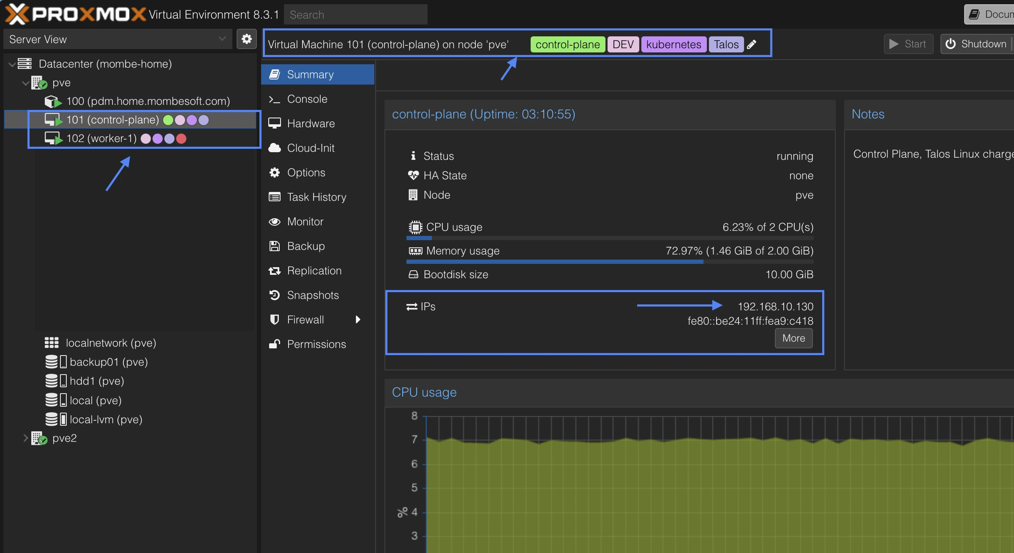Select local-lvm (pve) storage

point(106,419)
